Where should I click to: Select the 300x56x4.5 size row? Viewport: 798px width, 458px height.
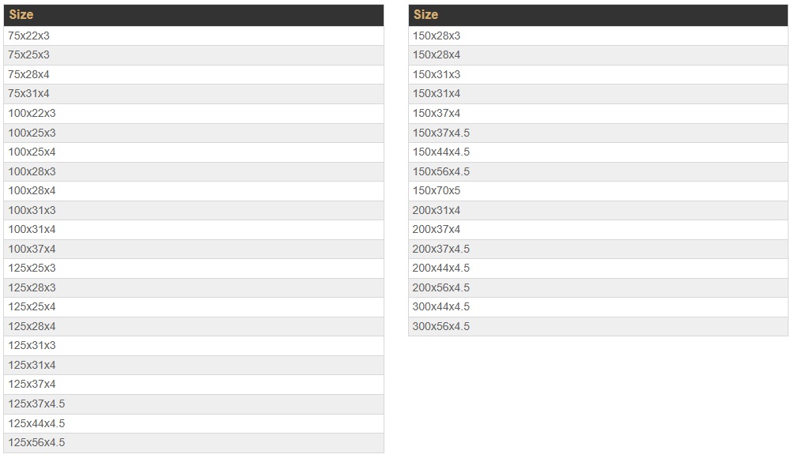click(x=441, y=326)
